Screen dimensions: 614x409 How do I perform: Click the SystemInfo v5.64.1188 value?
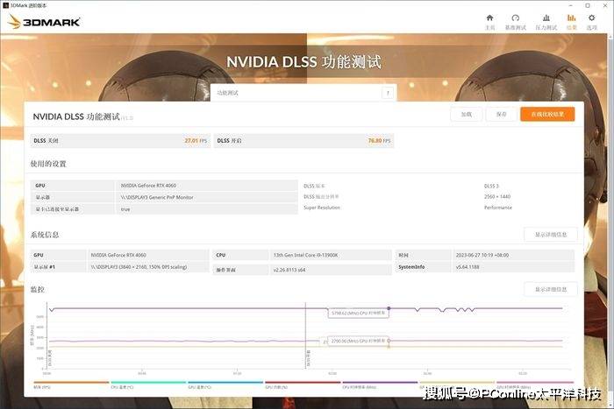[x=468, y=266]
